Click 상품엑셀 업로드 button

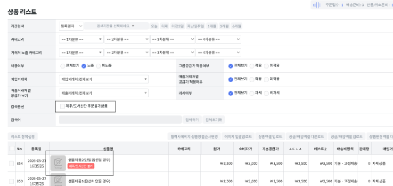270,137
